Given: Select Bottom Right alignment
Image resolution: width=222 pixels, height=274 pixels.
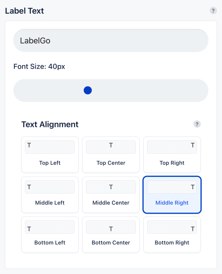Looking at the screenshot, I should tap(172, 234).
